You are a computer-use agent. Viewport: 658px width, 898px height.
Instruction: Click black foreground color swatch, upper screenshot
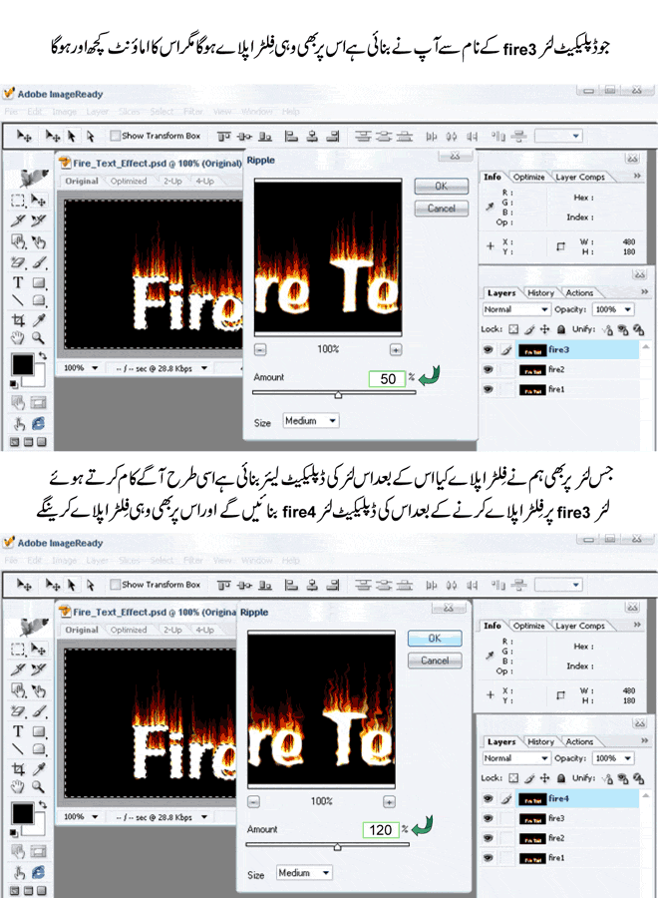click(x=22, y=364)
